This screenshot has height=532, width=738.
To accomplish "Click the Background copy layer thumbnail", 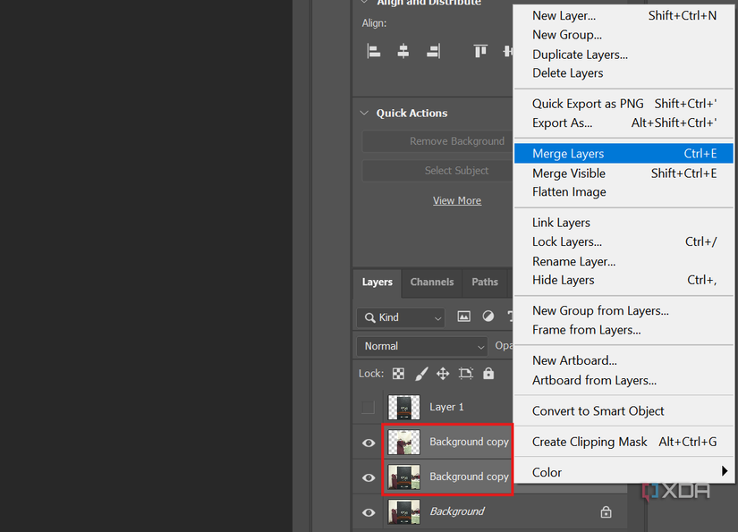I will 403,442.
